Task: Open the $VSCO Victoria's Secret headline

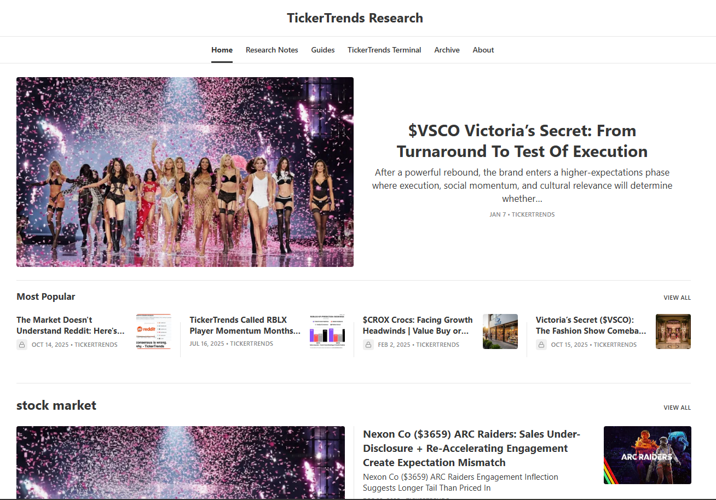Action: [522, 141]
